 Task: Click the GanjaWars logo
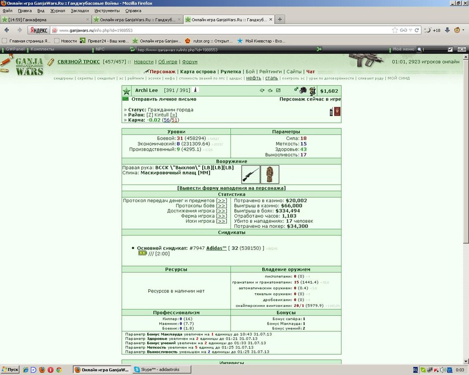pos(29,67)
